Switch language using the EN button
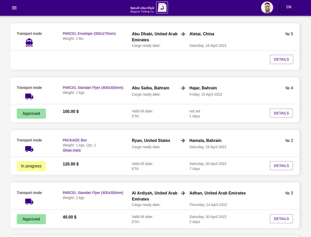The image size is (311, 237). pos(288,7)
